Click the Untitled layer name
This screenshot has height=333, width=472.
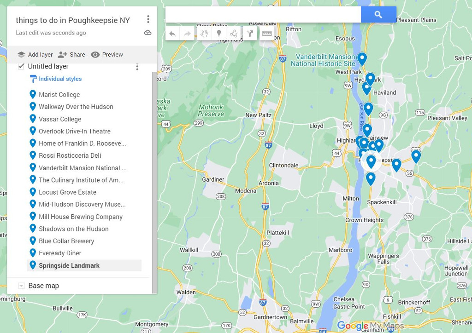[x=48, y=66]
